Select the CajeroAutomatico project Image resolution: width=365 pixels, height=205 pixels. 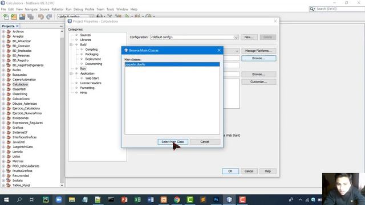tap(24, 80)
